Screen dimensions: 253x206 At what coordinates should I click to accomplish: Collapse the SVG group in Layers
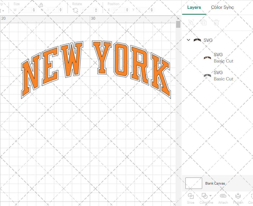188,40
